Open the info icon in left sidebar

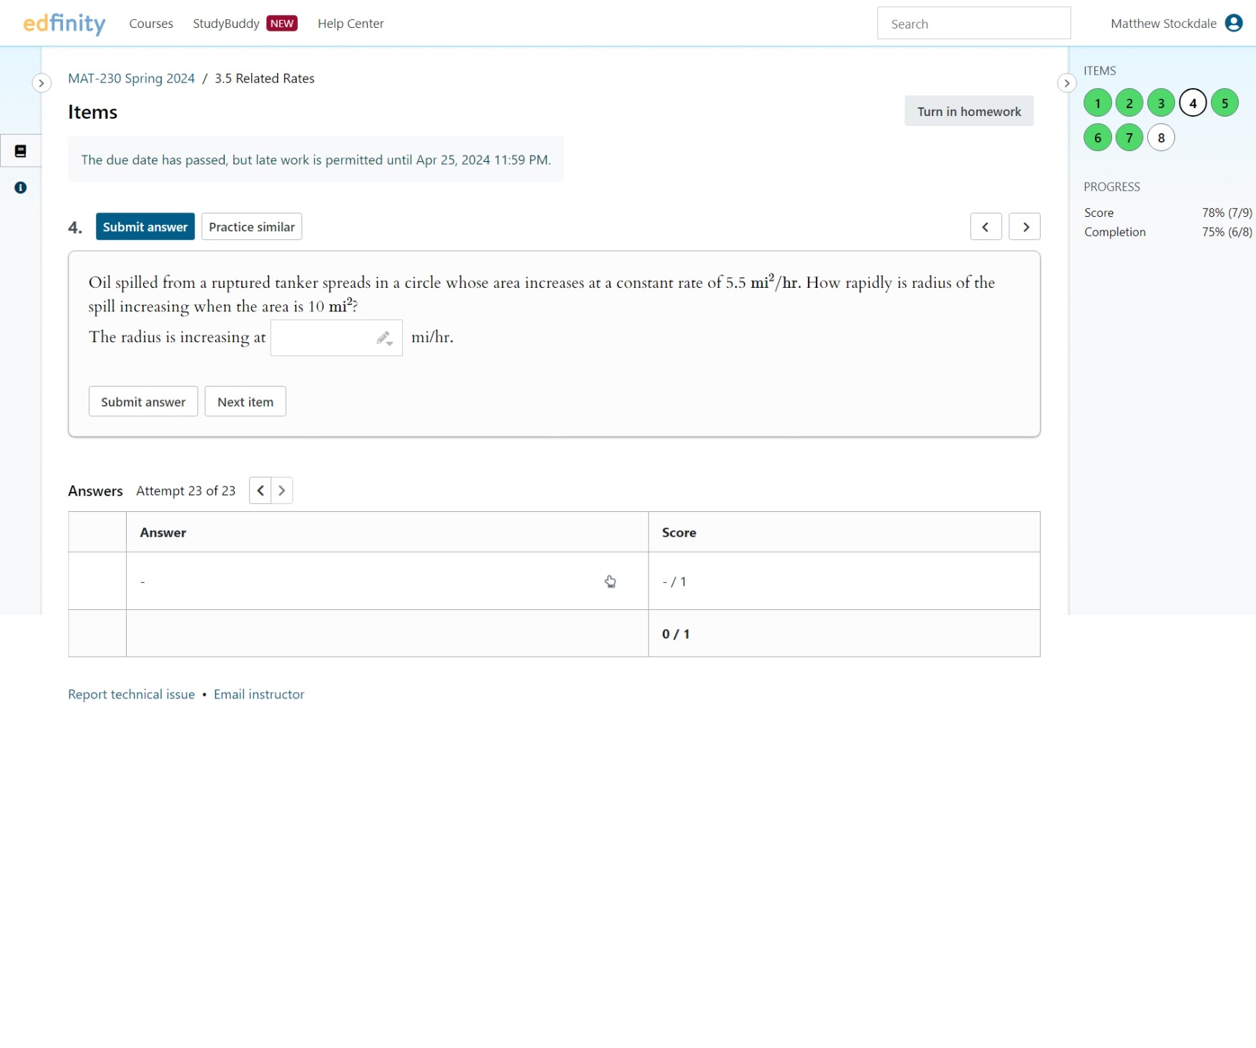click(x=21, y=188)
